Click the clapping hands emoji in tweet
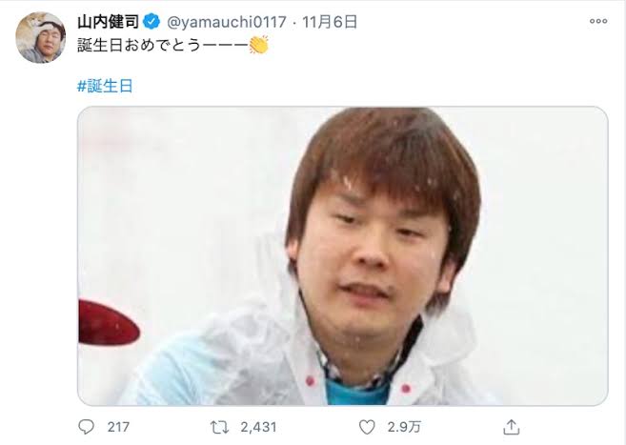 [258, 45]
